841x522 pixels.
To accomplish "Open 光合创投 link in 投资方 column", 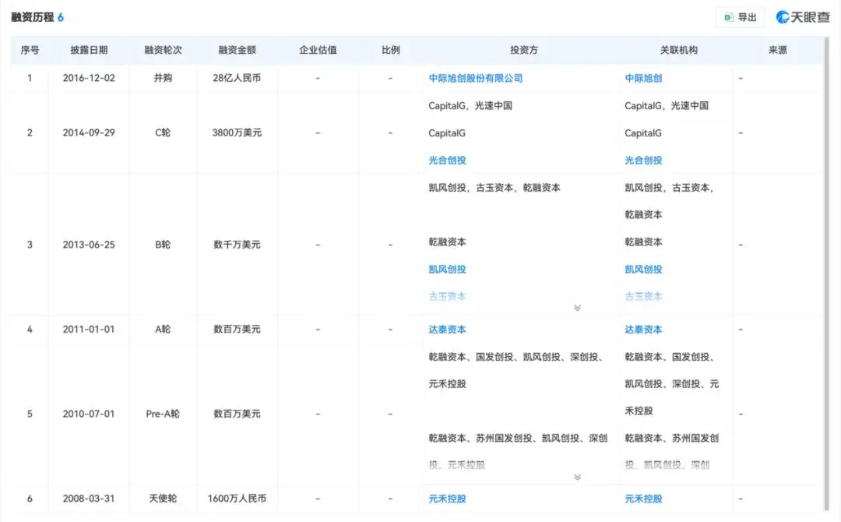I will (x=447, y=160).
